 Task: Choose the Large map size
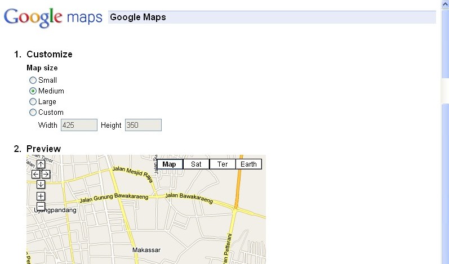(x=33, y=101)
